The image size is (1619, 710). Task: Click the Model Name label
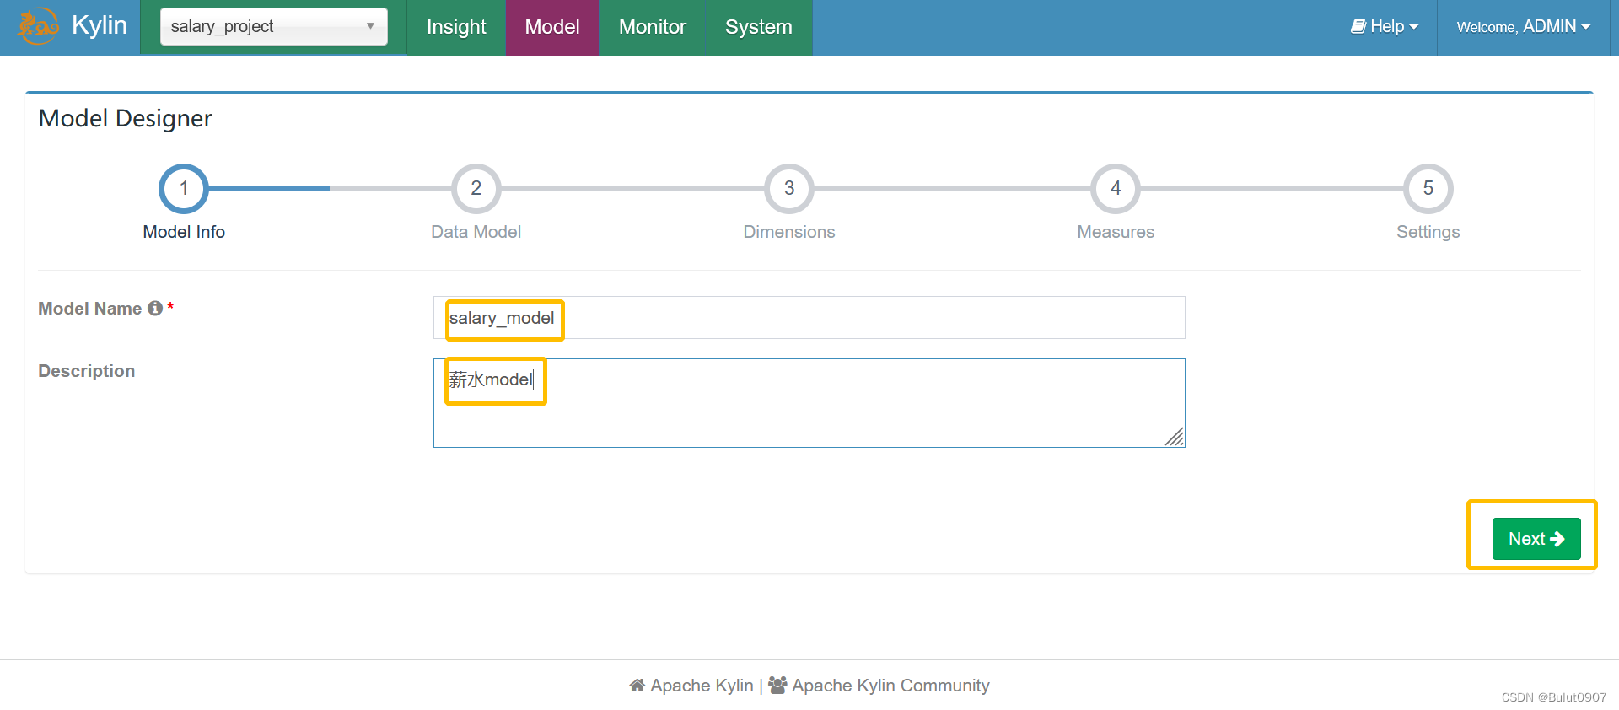pos(90,309)
